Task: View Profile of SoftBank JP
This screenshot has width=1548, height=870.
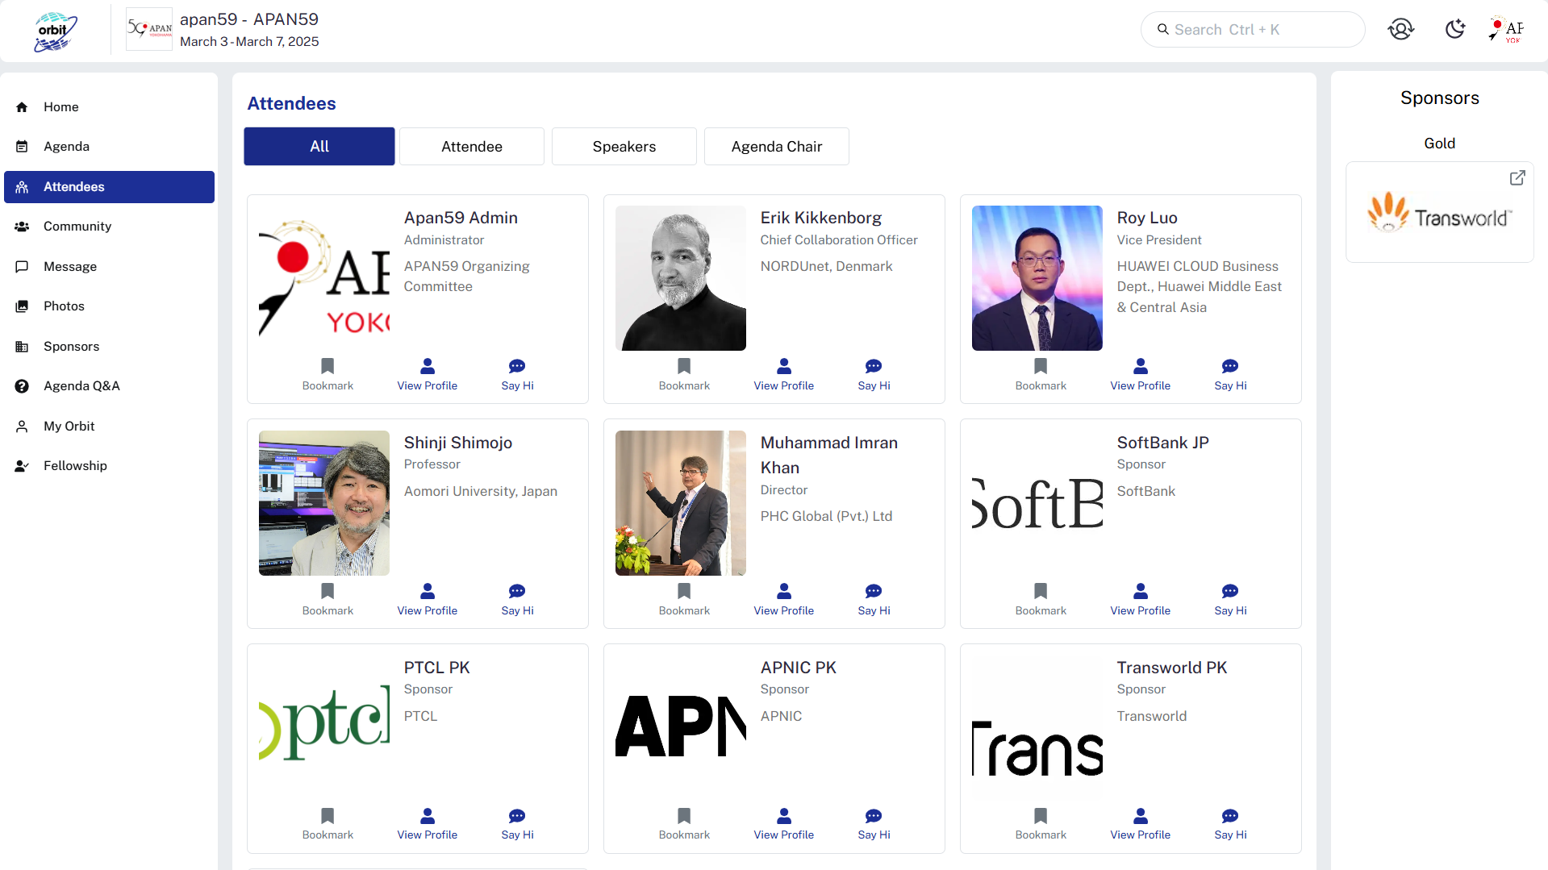Action: tap(1141, 600)
